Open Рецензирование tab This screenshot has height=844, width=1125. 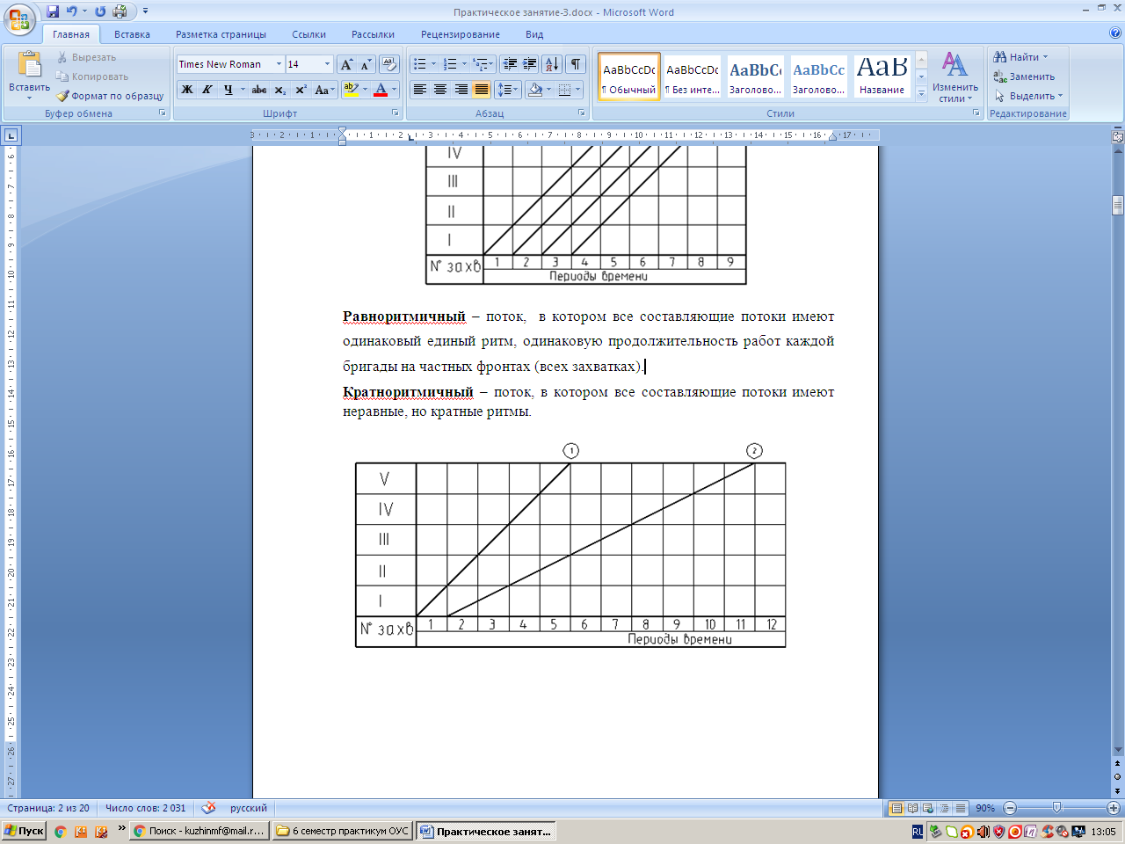(x=460, y=34)
